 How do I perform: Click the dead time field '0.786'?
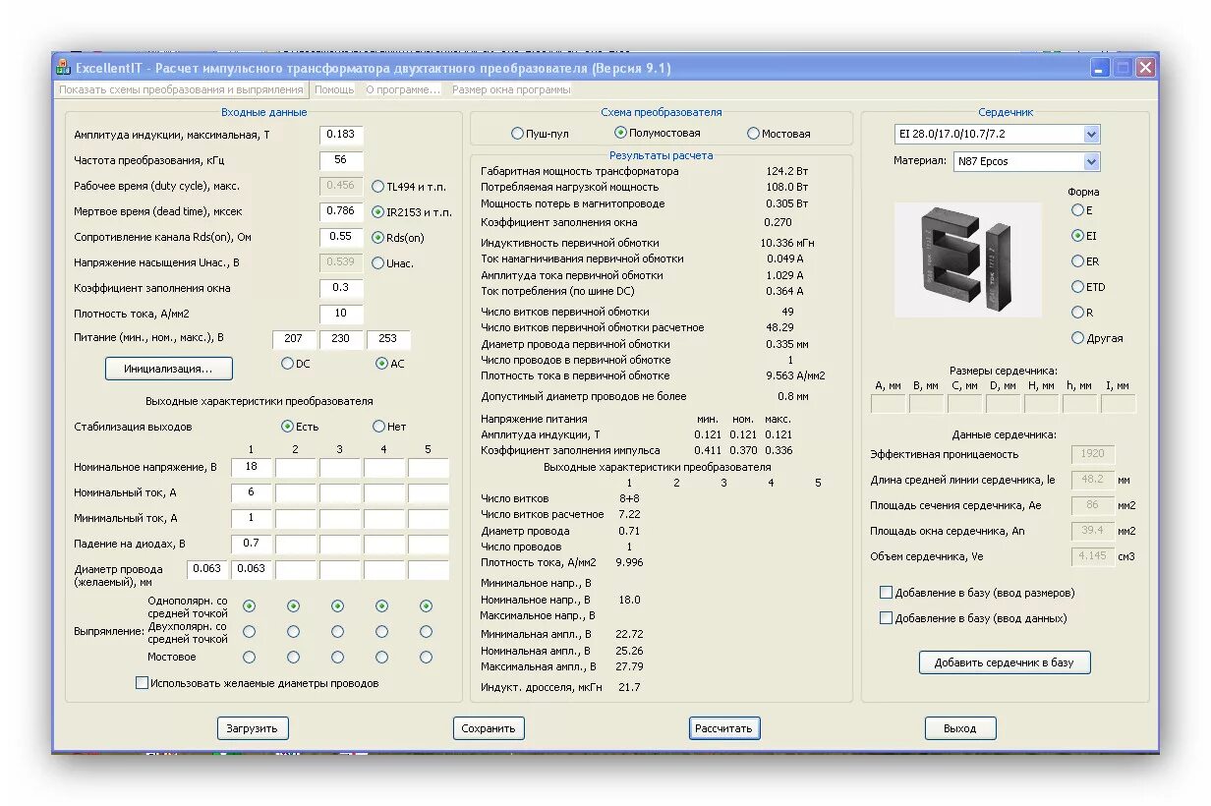[x=341, y=211]
